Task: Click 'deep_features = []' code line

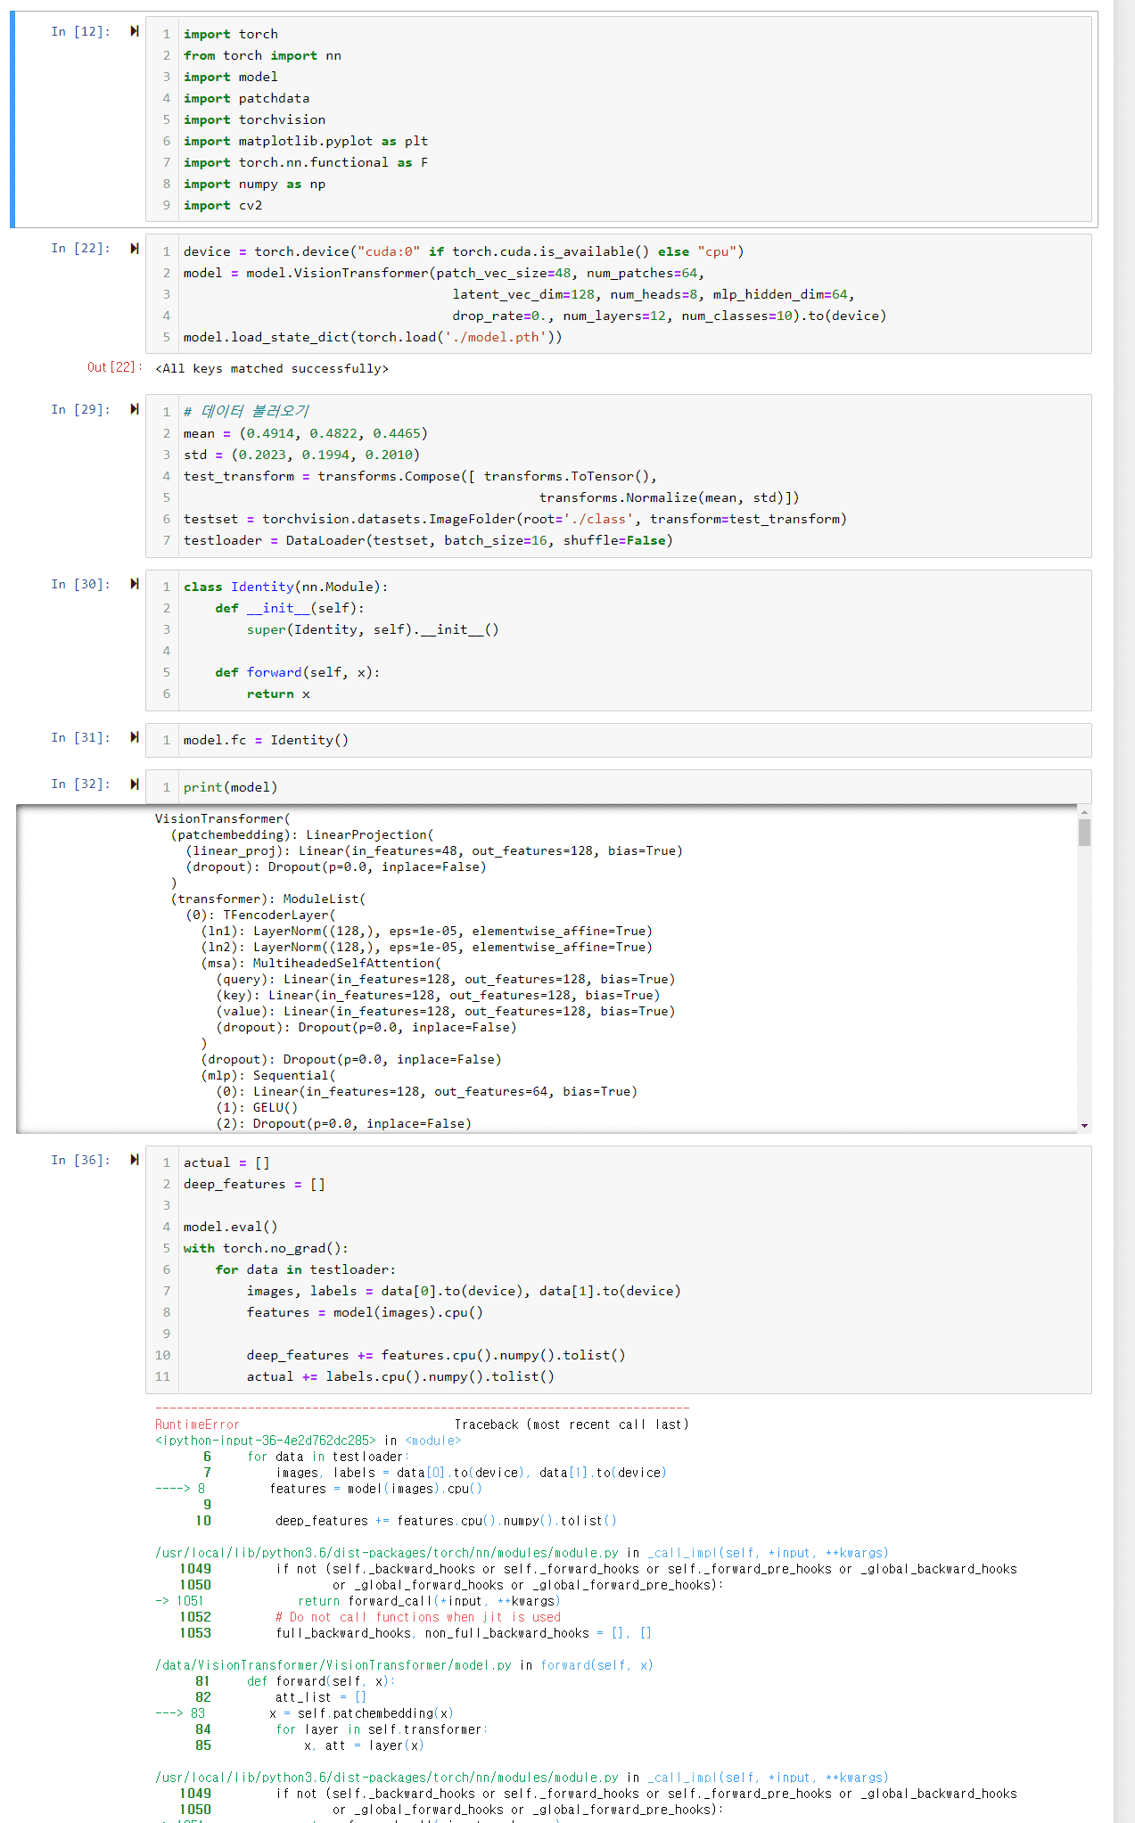Action: click(254, 1184)
